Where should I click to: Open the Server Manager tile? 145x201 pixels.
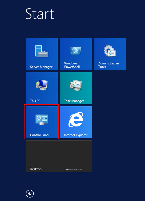point(42,54)
